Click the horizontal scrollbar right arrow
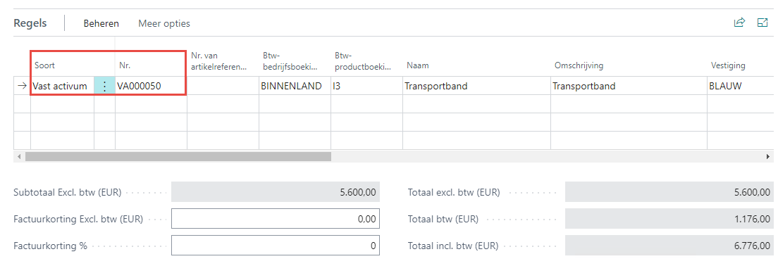Viewport: 778px width, 266px height. (x=768, y=156)
